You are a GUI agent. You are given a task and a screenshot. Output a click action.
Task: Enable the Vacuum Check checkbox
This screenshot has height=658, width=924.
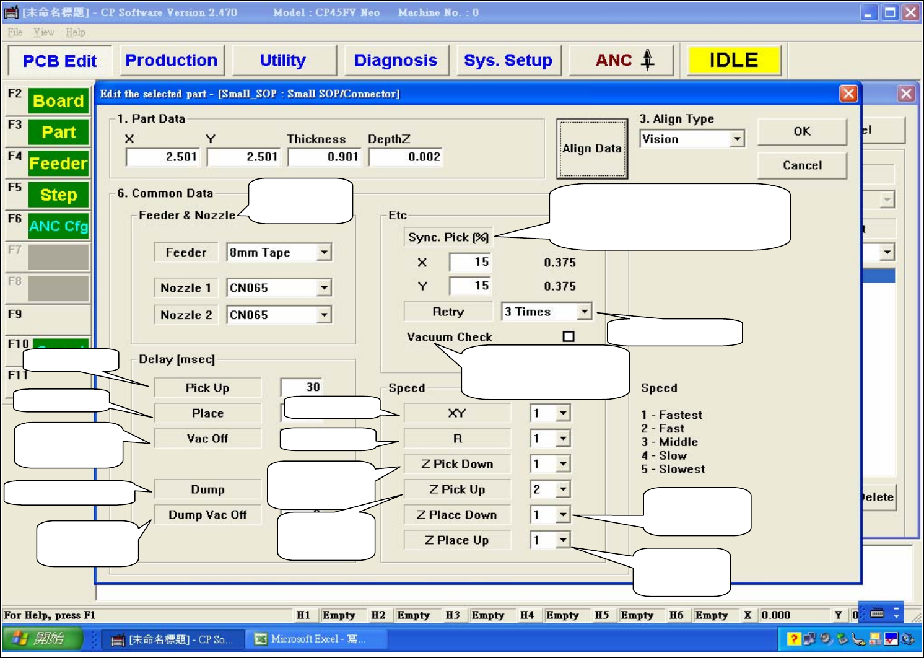(x=568, y=336)
